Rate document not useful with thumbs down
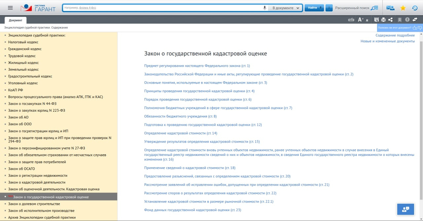This screenshot has height=221, width=423. pyautogui.click(x=420, y=28)
